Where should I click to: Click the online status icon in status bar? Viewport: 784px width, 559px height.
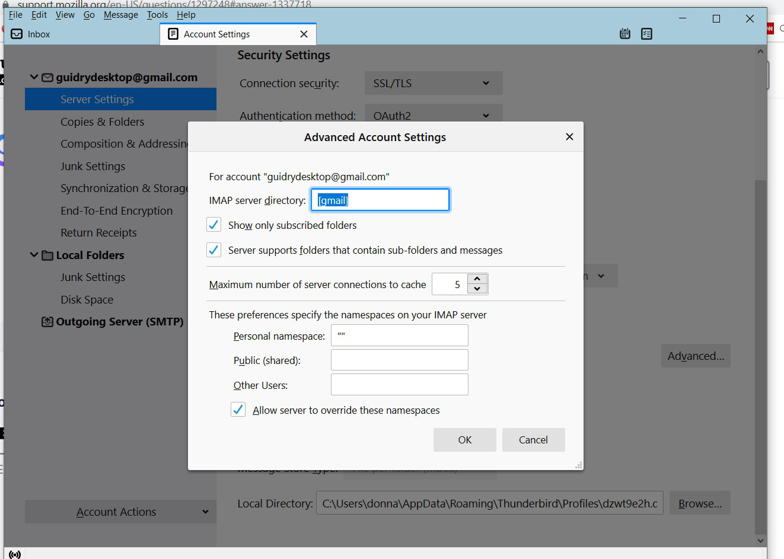(x=15, y=554)
